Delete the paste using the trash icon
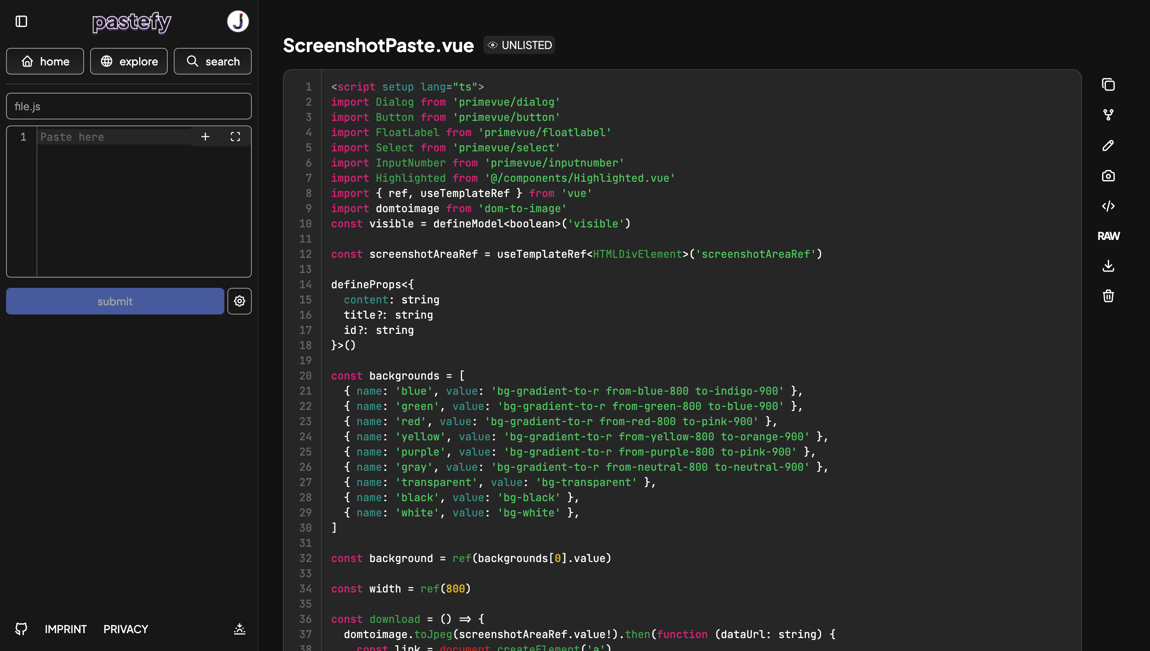Viewport: 1150px width, 651px height. pyautogui.click(x=1108, y=296)
